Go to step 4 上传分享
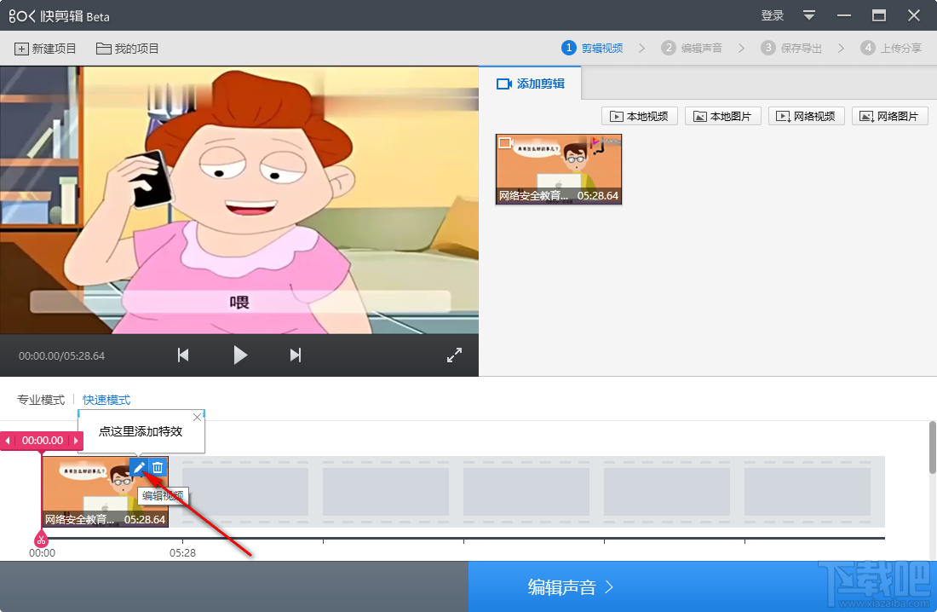Viewport: 937px width, 612px height. (891, 48)
